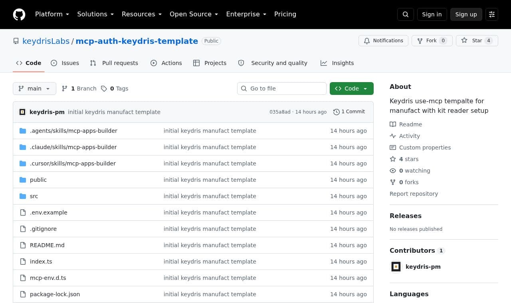511x303 pixels.
Task: Click the file icon for README.md
Action: click(x=23, y=245)
